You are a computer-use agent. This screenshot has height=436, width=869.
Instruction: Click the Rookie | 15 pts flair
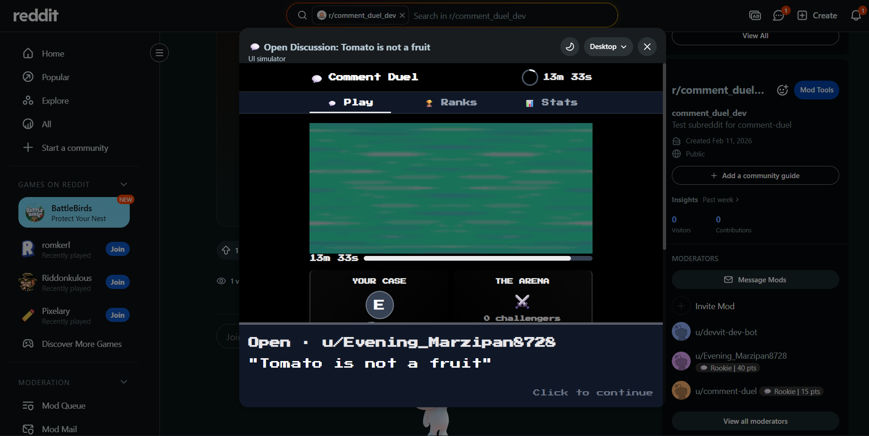(x=792, y=391)
